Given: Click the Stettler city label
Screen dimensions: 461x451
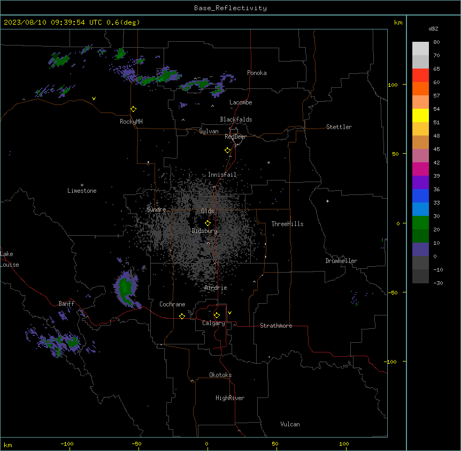Looking at the screenshot, I should 339,127.
